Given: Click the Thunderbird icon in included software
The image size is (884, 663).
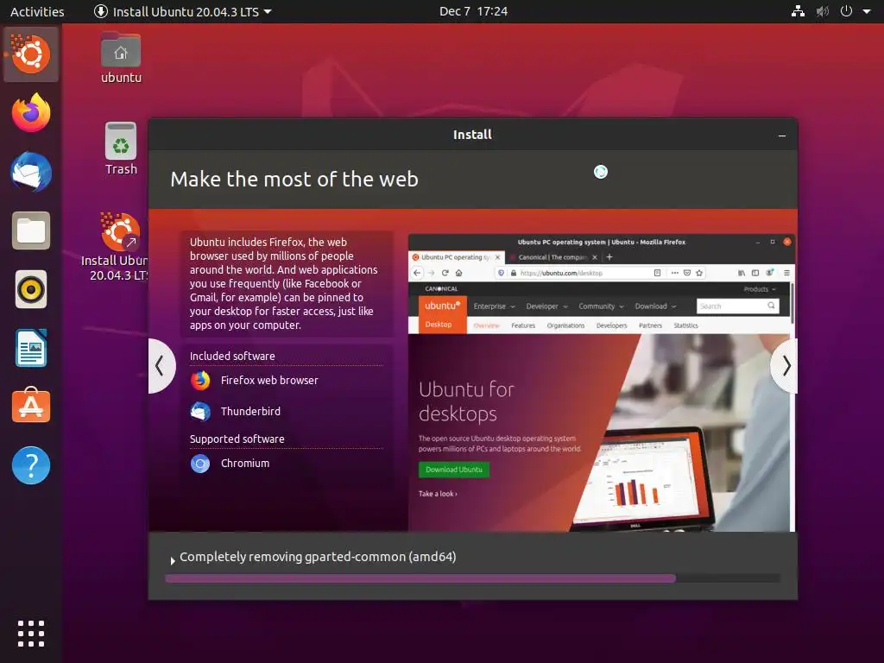Looking at the screenshot, I should (200, 412).
